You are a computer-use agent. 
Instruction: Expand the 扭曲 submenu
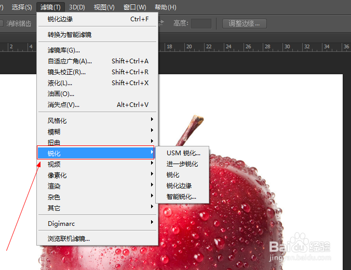pyautogui.click(x=98, y=142)
